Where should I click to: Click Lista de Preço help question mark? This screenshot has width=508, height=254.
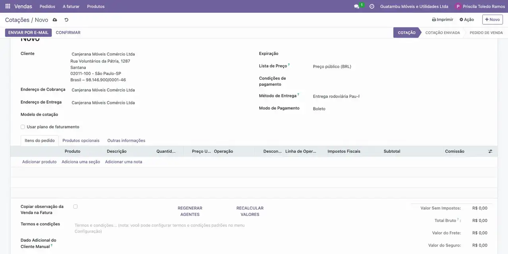(289, 65)
